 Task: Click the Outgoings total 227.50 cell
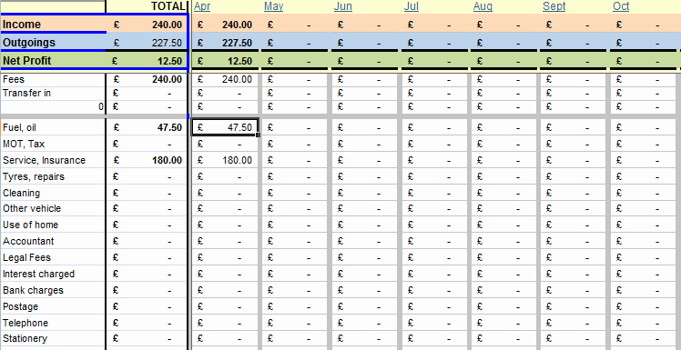(147, 43)
